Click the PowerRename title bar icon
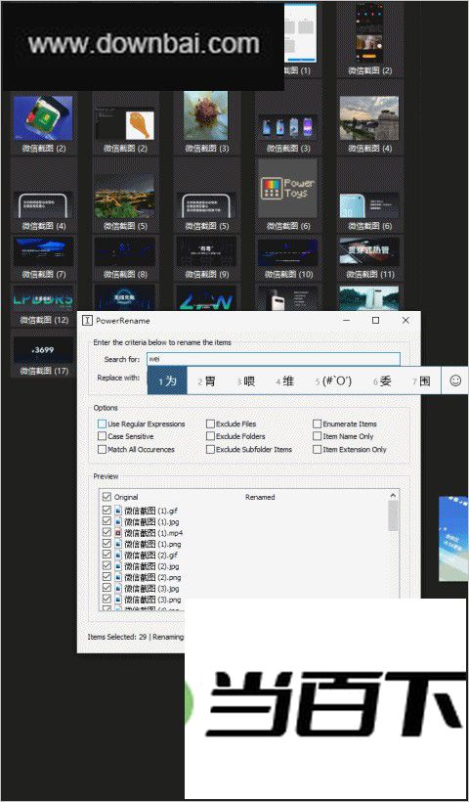The width and height of the screenshot is (469, 802). tap(87, 321)
